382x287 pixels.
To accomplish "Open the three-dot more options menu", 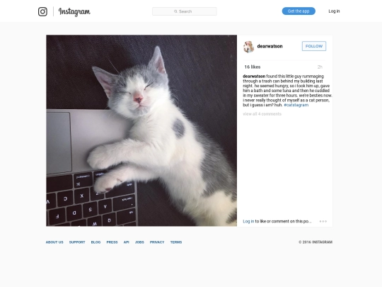I will point(323,221).
